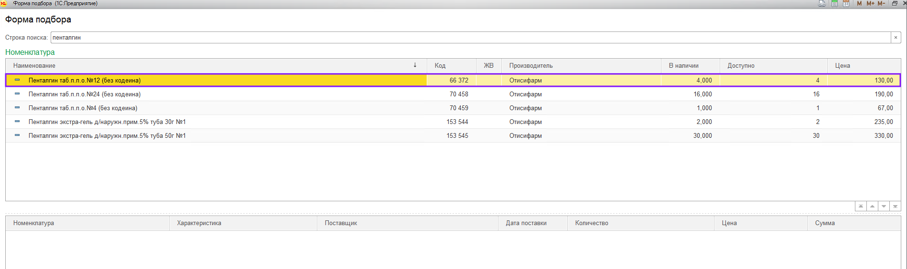Screen dimensions: 907x269
Task: Select Пенталгин таб.п.п.о.№4 item icon
Action: pos(17,108)
